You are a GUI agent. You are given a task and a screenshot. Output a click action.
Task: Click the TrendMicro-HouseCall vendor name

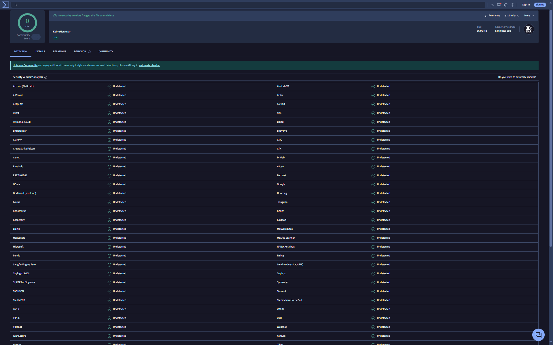click(x=289, y=300)
